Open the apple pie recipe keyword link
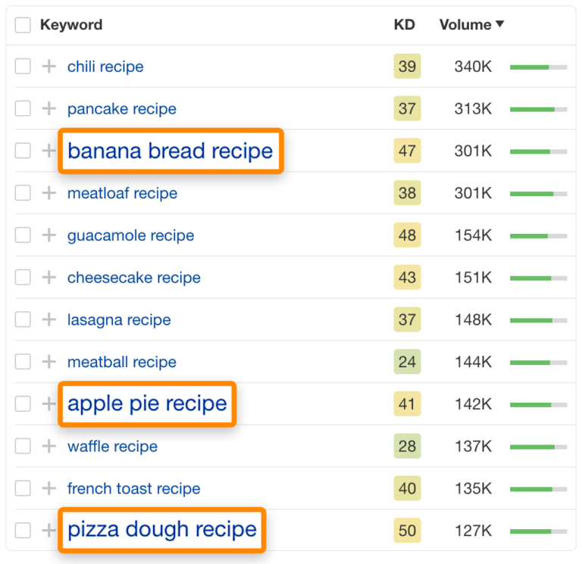The height and width of the screenshot is (564, 582). coord(147,404)
